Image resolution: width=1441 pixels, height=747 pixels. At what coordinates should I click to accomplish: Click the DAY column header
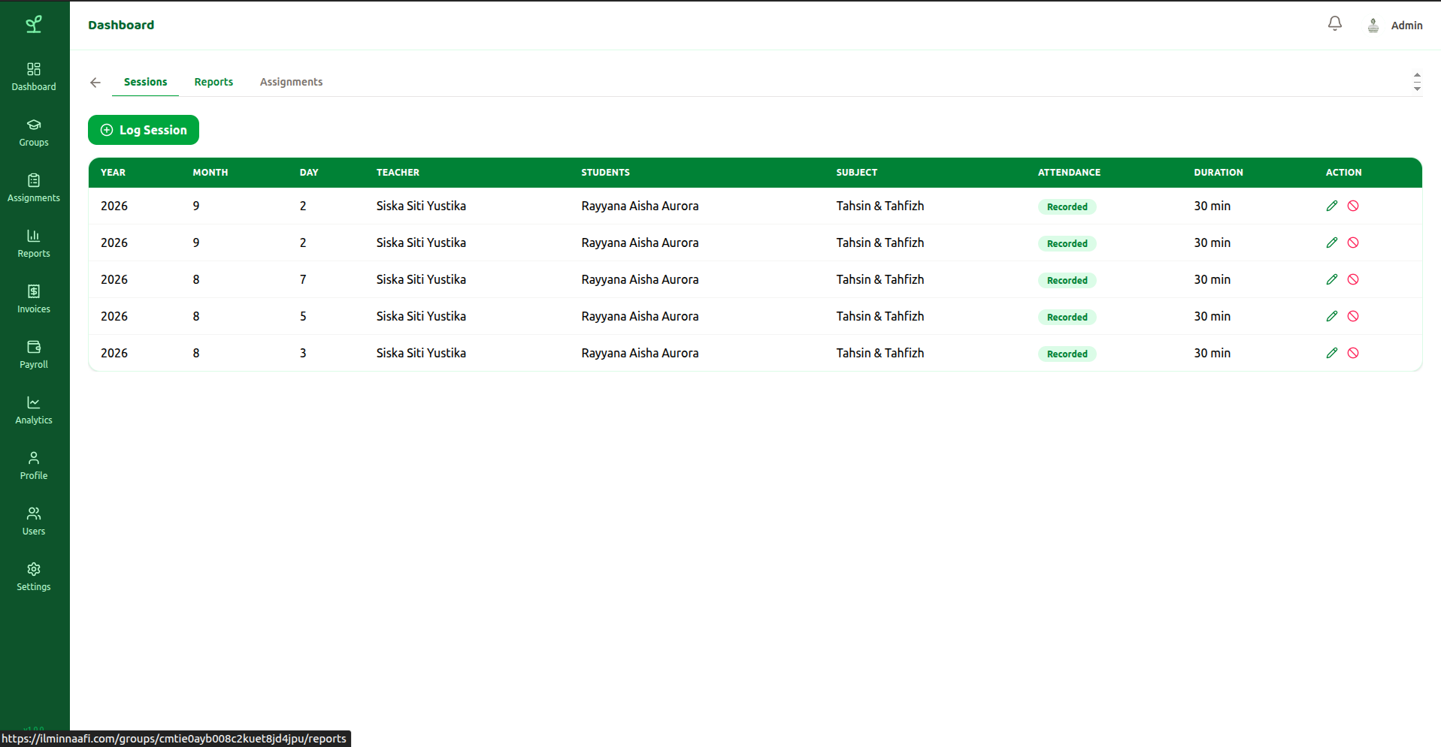[x=309, y=173]
